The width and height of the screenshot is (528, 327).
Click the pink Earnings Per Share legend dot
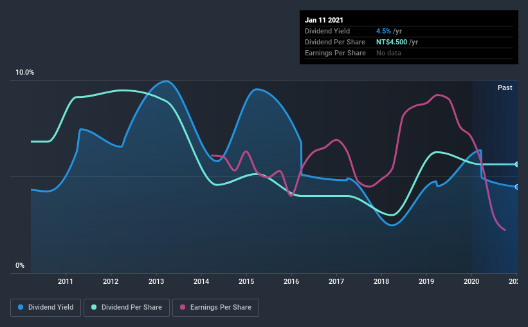tap(183, 307)
